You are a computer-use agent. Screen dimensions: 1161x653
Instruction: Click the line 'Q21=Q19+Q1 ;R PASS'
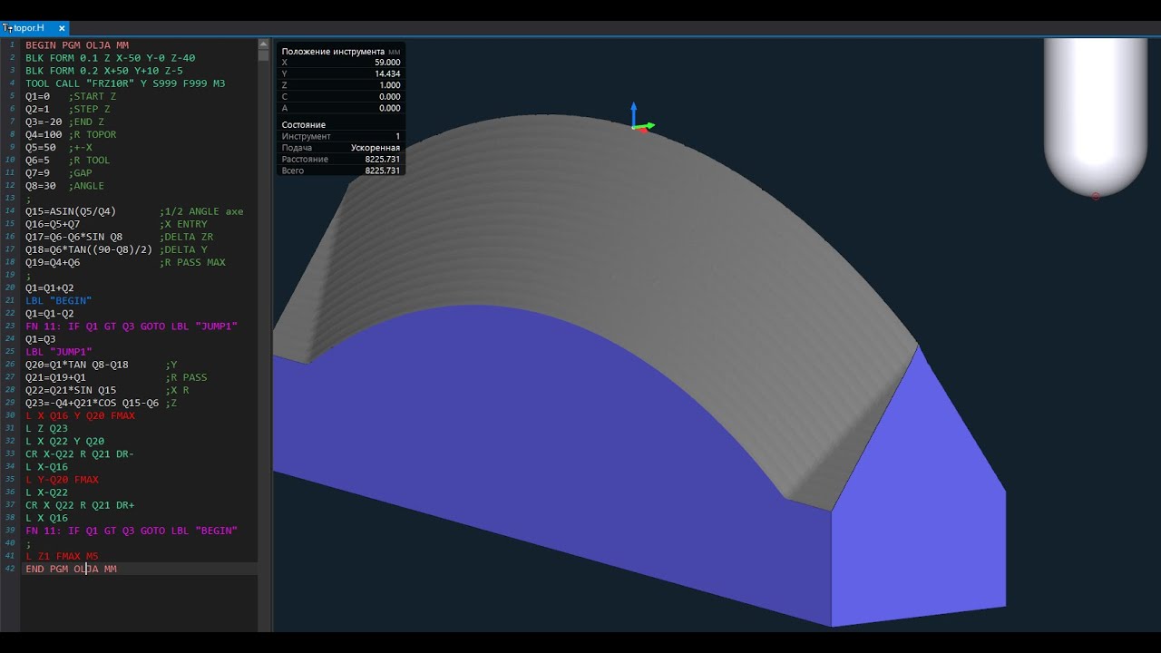(x=116, y=377)
